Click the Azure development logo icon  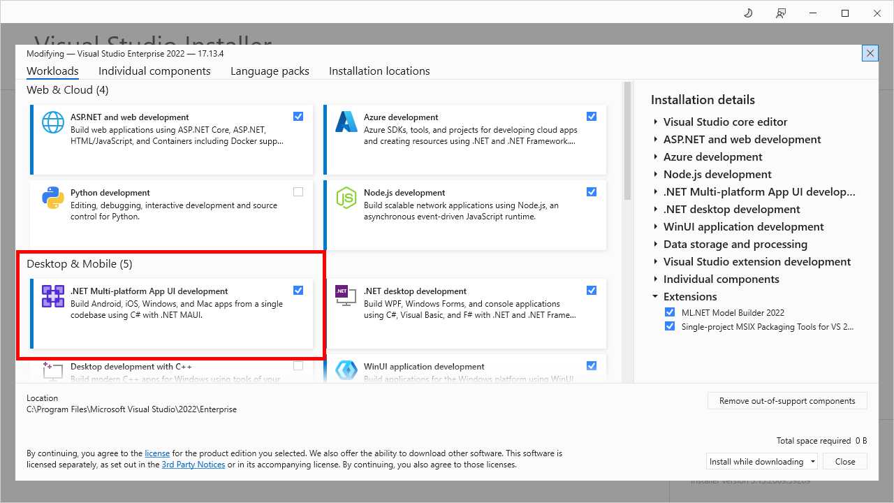pyautogui.click(x=346, y=122)
